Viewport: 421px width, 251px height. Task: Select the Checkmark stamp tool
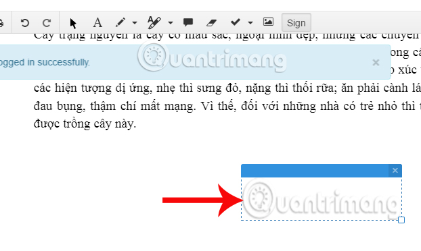pos(235,22)
